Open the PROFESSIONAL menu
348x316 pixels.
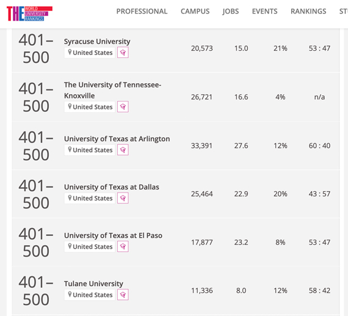coord(142,12)
